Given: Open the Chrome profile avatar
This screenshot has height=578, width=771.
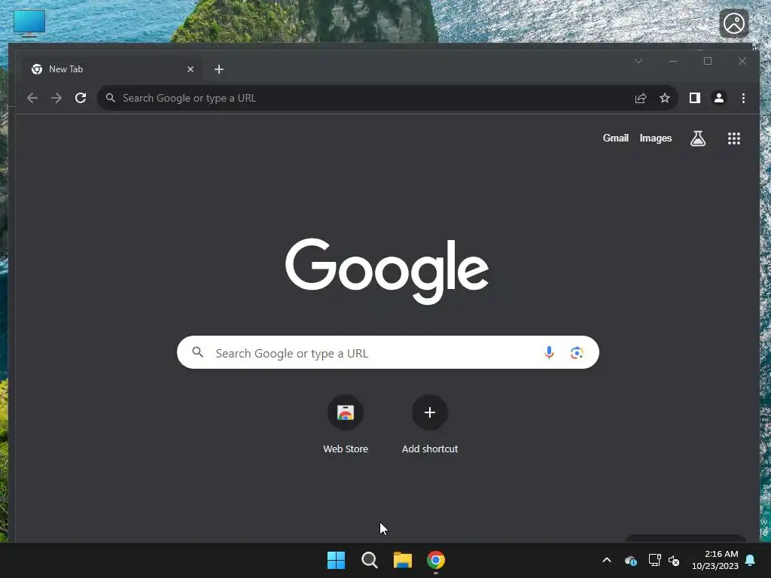Looking at the screenshot, I should coord(719,98).
